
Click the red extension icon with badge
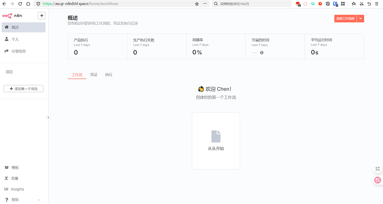point(298,4)
